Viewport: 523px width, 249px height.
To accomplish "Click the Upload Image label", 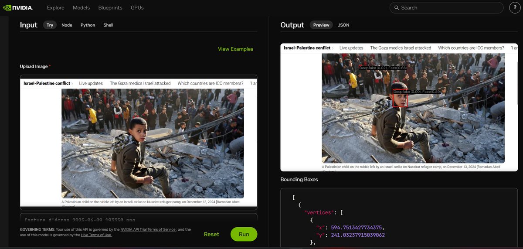I will (x=34, y=66).
